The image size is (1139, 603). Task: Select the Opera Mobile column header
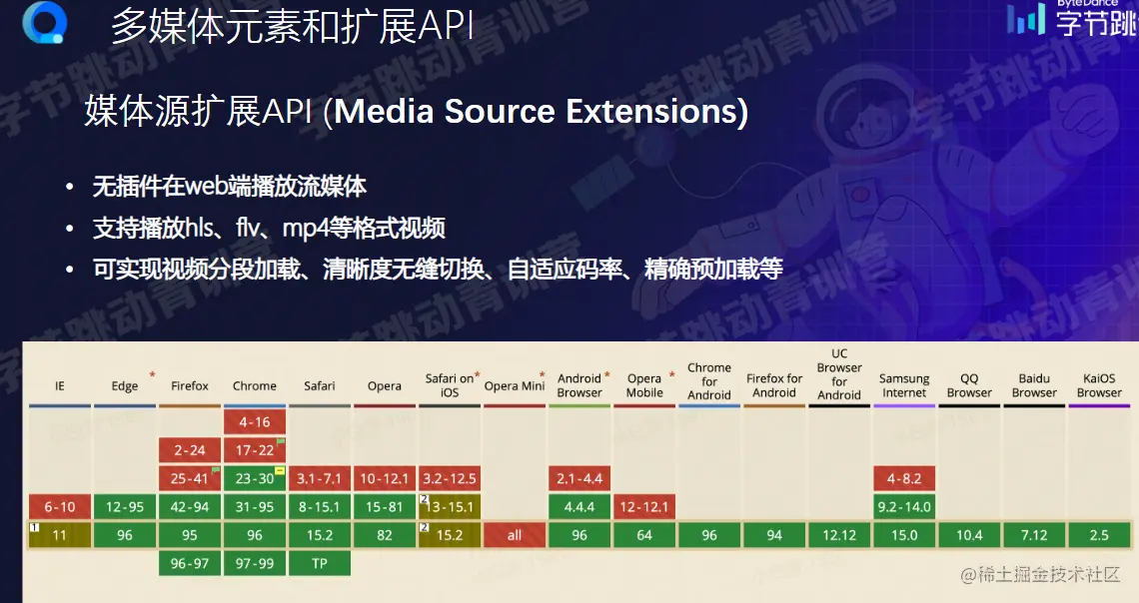(645, 385)
